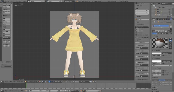Select the Point lamp in outliner
The height and width of the screenshot is (92, 174).
point(158,9)
